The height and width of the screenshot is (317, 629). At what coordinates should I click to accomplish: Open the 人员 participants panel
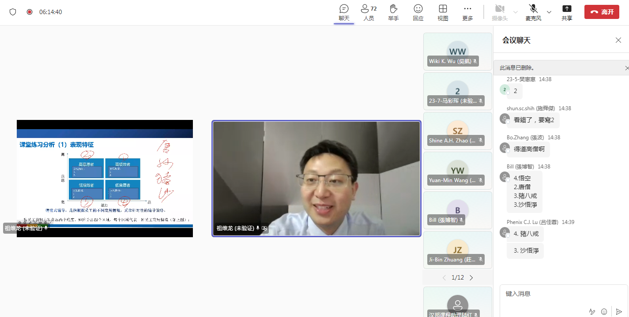coord(369,12)
